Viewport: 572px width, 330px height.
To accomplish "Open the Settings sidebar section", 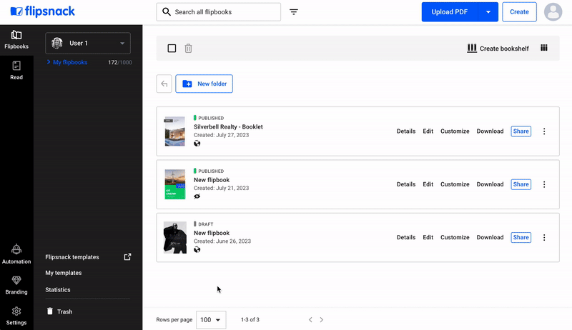I will (16, 316).
